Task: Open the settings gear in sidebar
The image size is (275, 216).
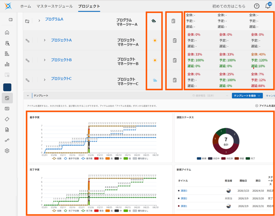Action: point(7,151)
